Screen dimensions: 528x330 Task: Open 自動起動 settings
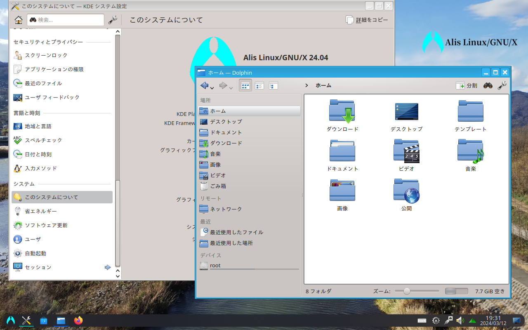click(62, 253)
